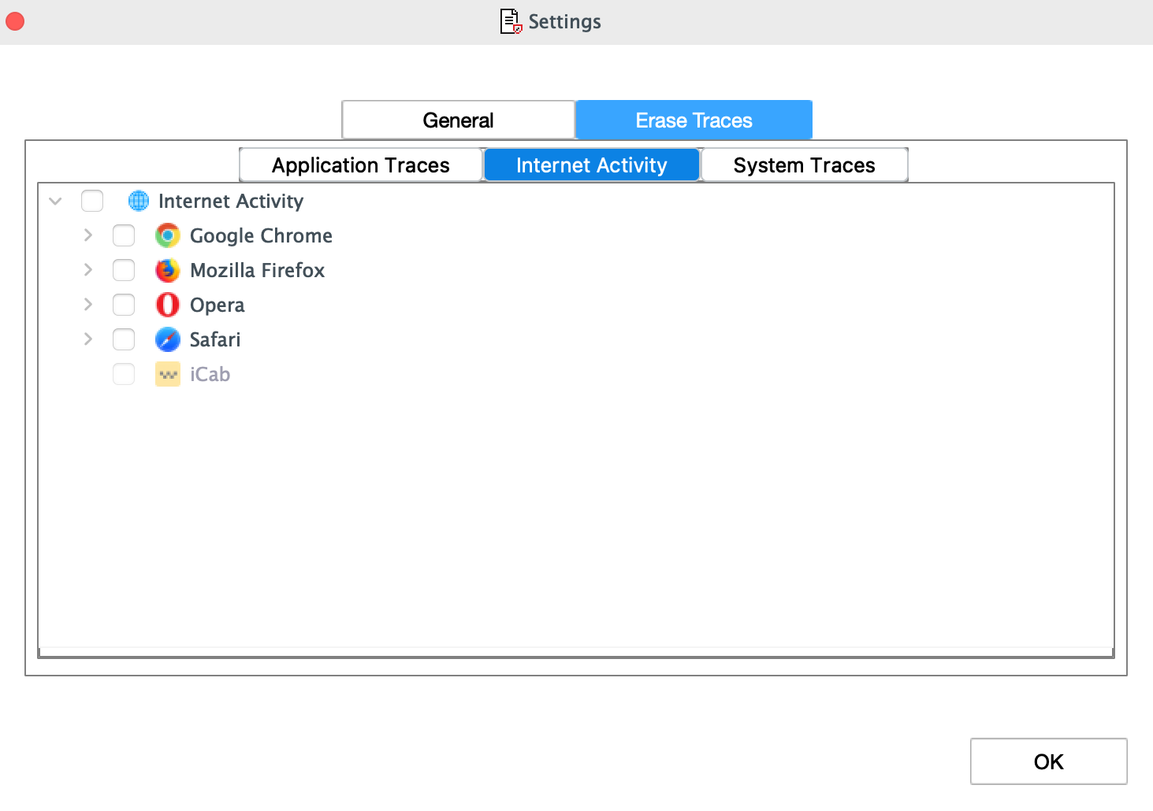Select the Safari label
The image size is (1153, 811).
point(215,339)
